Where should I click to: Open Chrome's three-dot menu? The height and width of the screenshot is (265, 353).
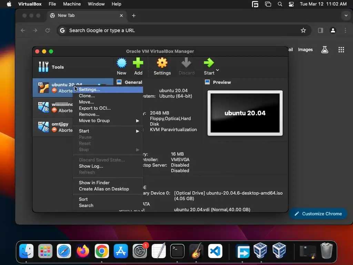coord(345,30)
